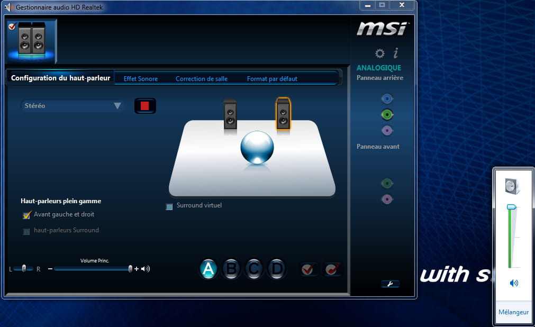Maximize the Realtek audio manager window

tap(382, 5)
